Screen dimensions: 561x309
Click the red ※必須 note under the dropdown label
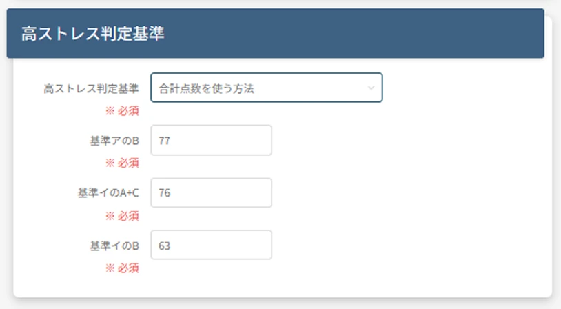(122, 111)
